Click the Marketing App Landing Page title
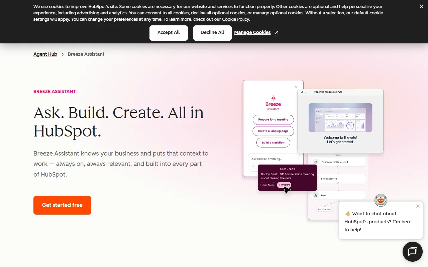This screenshot has width=428, height=267. 328,92
